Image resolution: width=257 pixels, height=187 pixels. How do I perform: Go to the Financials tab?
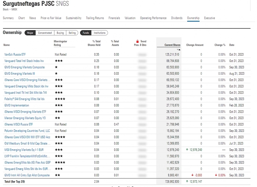coord(114,18)
